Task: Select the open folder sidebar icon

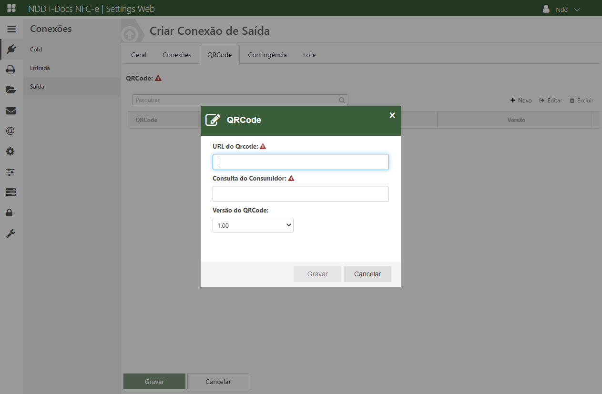Action: tap(11, 90)
